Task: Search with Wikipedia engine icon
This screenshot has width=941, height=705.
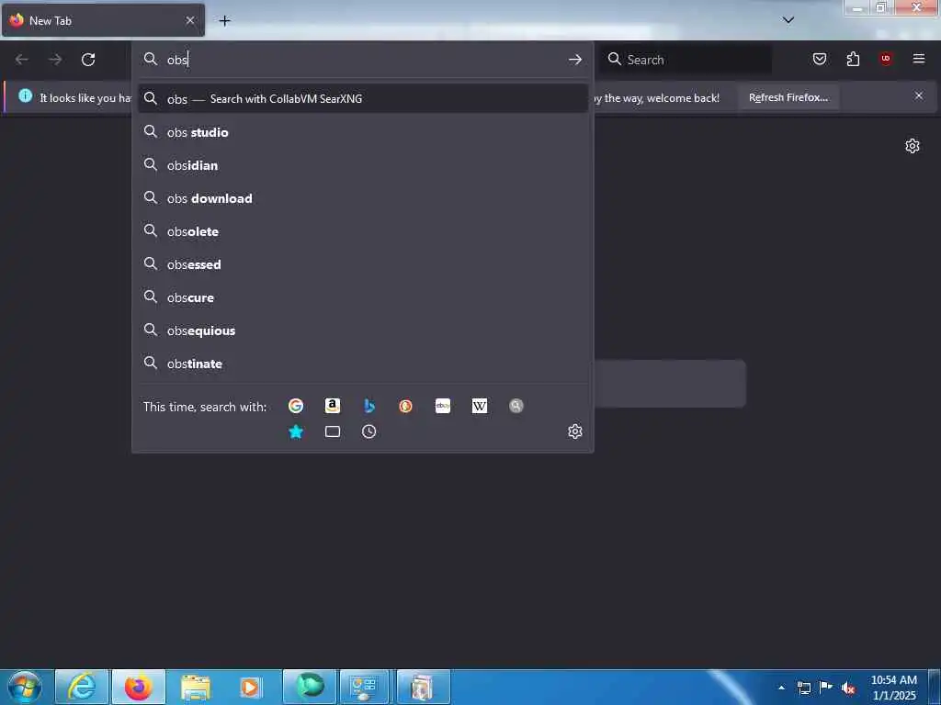Action: (x=480, y=406)
